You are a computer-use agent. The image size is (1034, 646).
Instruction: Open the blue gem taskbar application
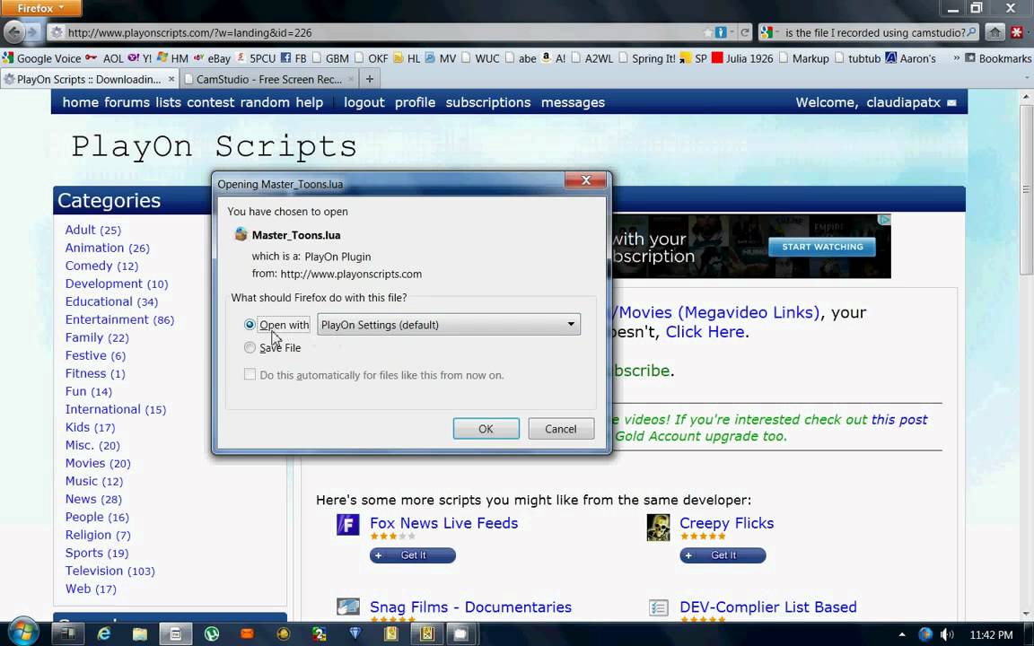[x=355, y=634]
